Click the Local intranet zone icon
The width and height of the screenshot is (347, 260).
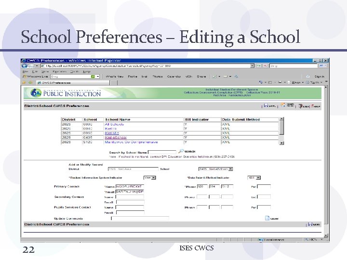261,240
